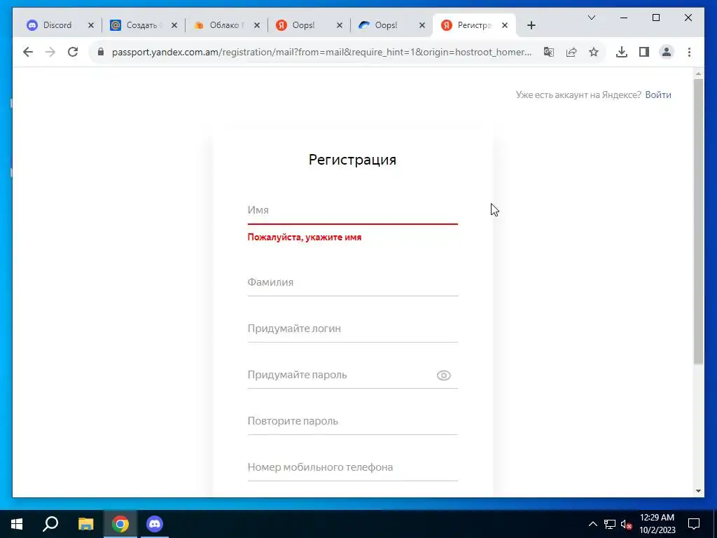Select the Регистрация tab
The height and width of the screenshot is (538, 717).
pyautogui.click(x=473, y=25)
